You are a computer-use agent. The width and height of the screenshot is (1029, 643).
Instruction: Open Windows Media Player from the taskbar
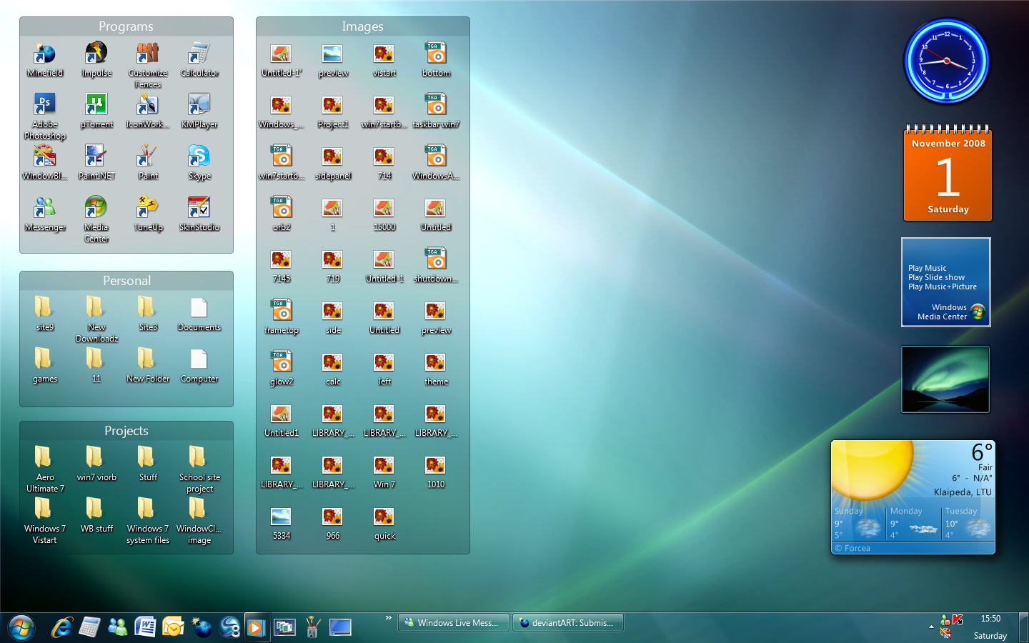[257, 627]
